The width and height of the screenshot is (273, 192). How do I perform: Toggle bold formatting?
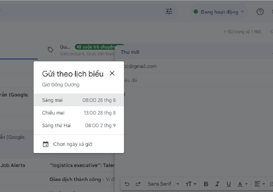[206, 184]
